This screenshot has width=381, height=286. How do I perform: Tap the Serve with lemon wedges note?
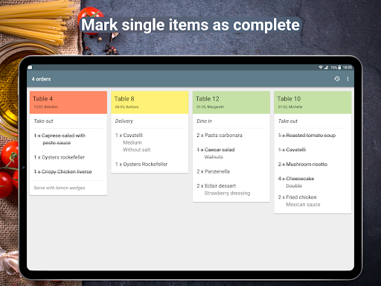(x=60, y=188)
